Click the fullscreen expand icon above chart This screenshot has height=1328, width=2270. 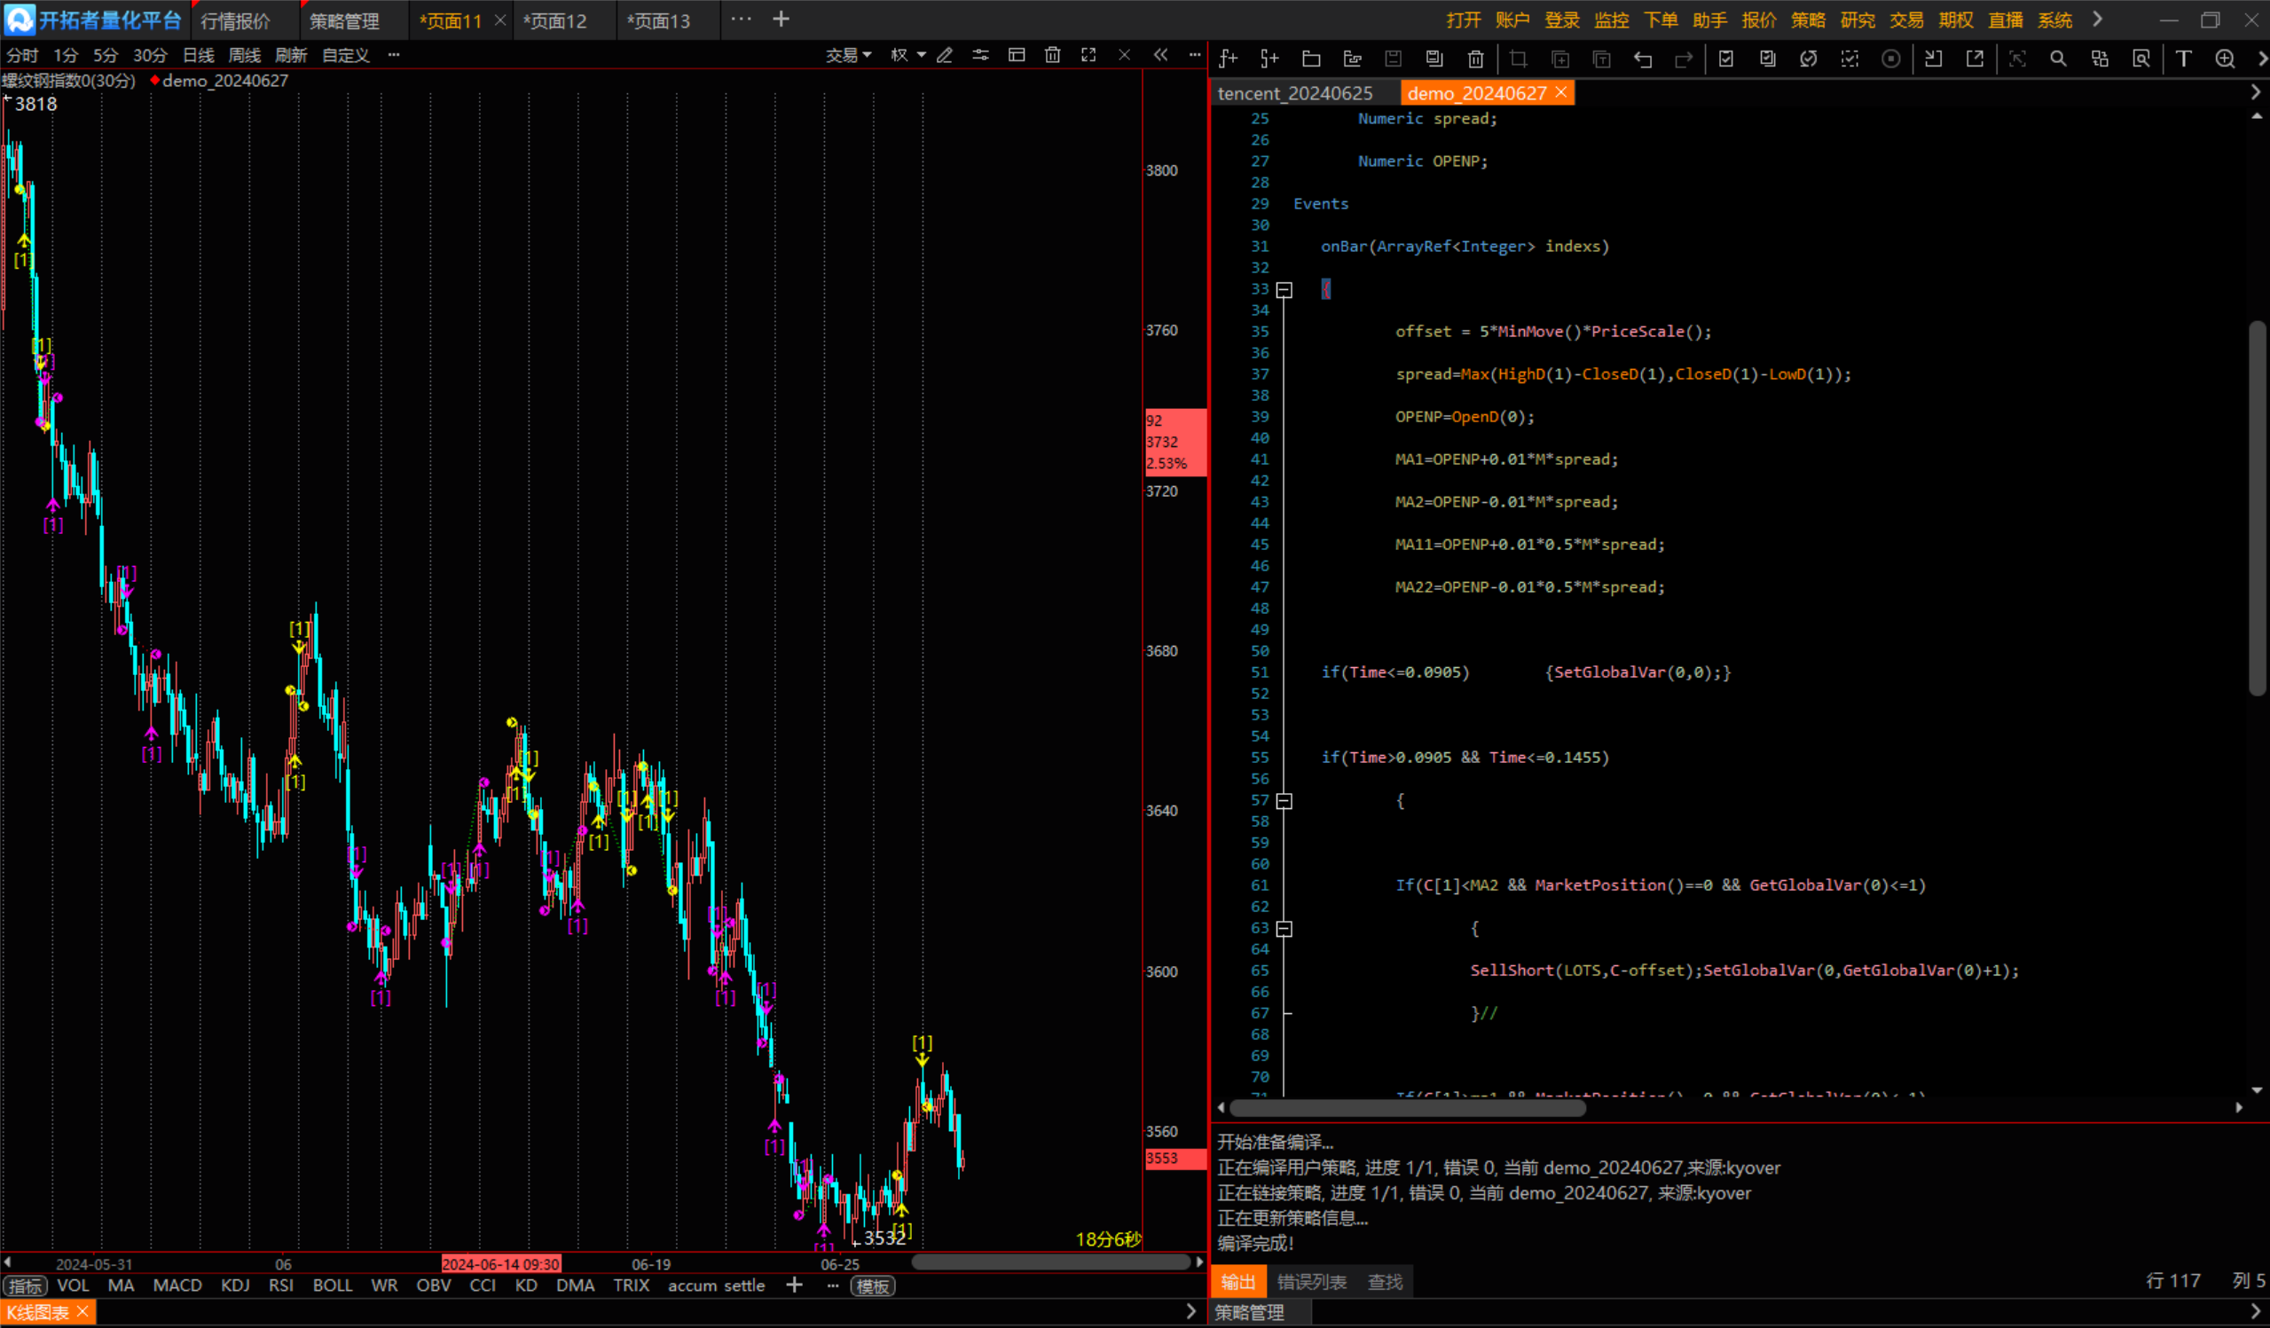pyautogui.click(x=1088, y=55)
